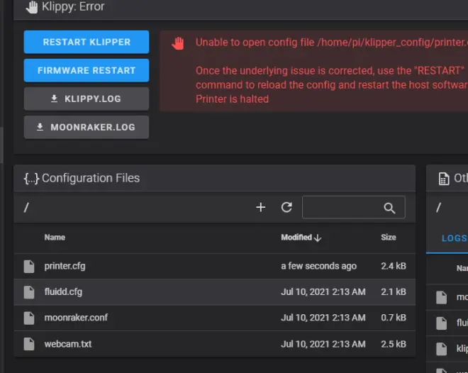Toggle Modified sort direction arrow
Viewport: 468px width, 373px height.
[318, 238]
